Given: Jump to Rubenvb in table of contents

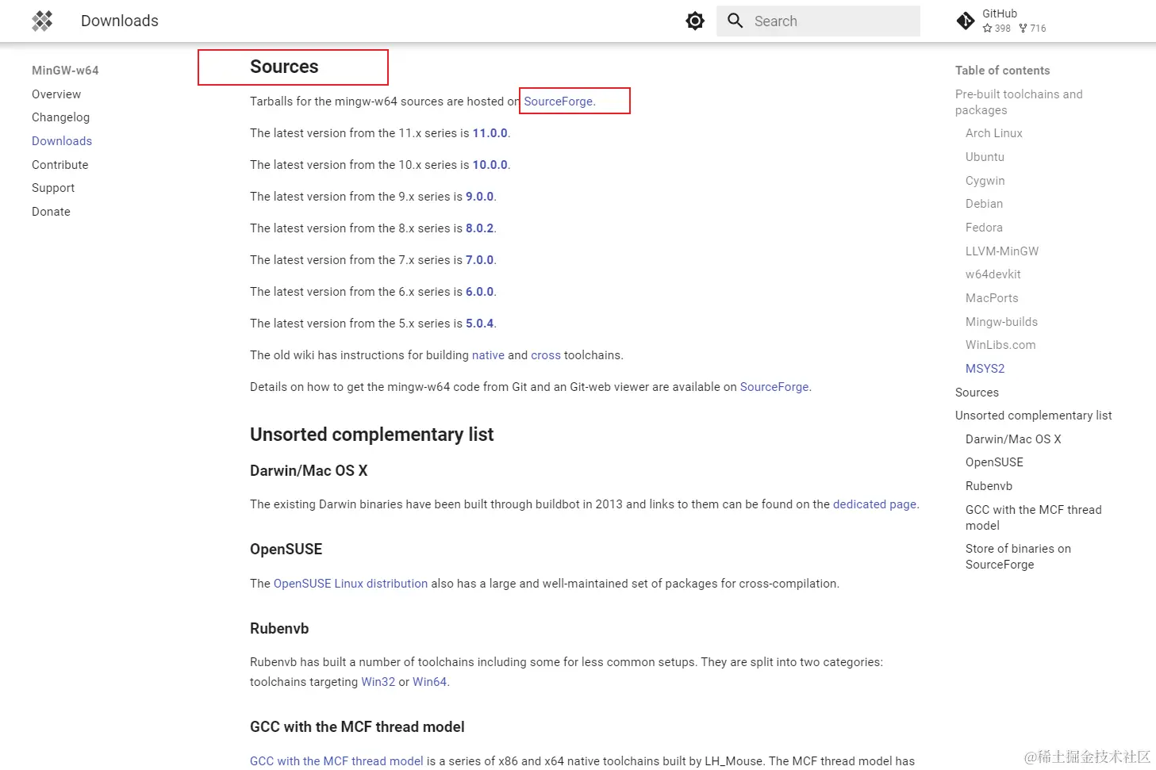Looking at the screenshot, I should click(x=989, y=486).
